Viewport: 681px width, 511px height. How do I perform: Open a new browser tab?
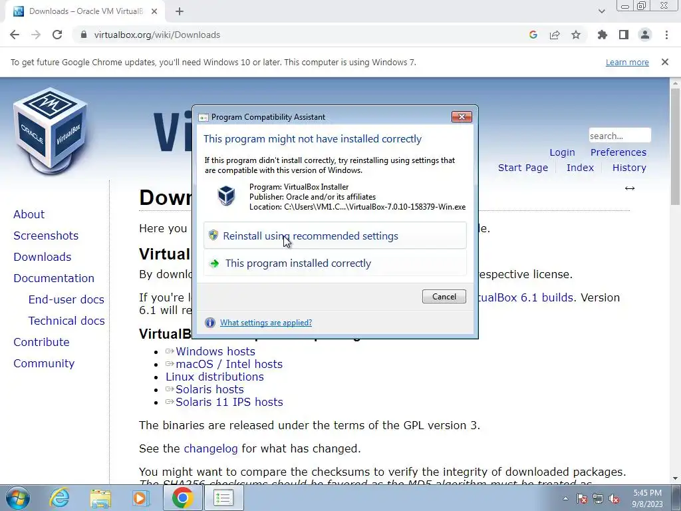tap(180, 11)
